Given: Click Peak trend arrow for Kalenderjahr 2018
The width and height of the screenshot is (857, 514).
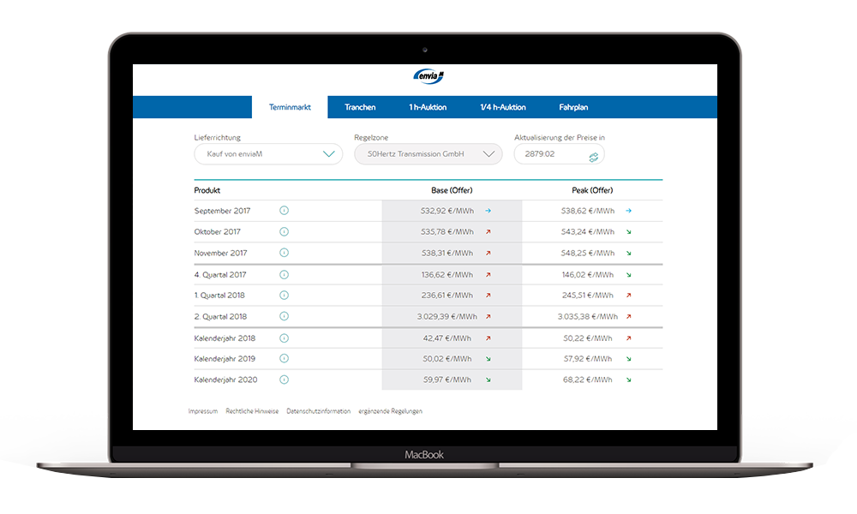Looking at the screenshot, I should point(628,338).
